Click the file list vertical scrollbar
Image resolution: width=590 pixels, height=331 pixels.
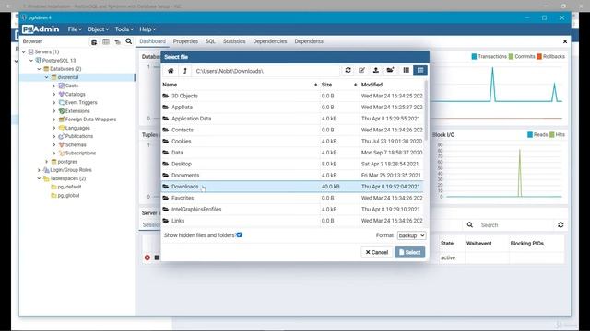tap(426, 110)
